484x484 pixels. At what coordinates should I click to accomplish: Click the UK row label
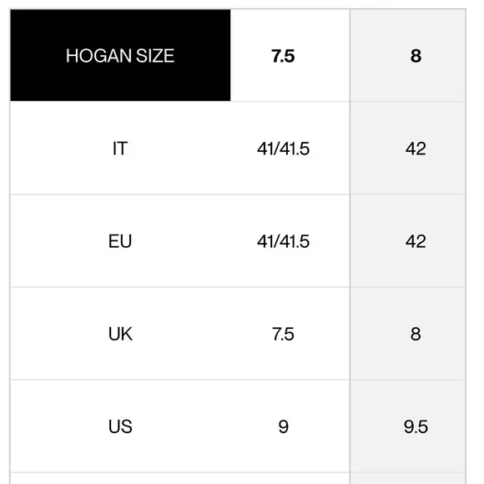click(120, 334)
